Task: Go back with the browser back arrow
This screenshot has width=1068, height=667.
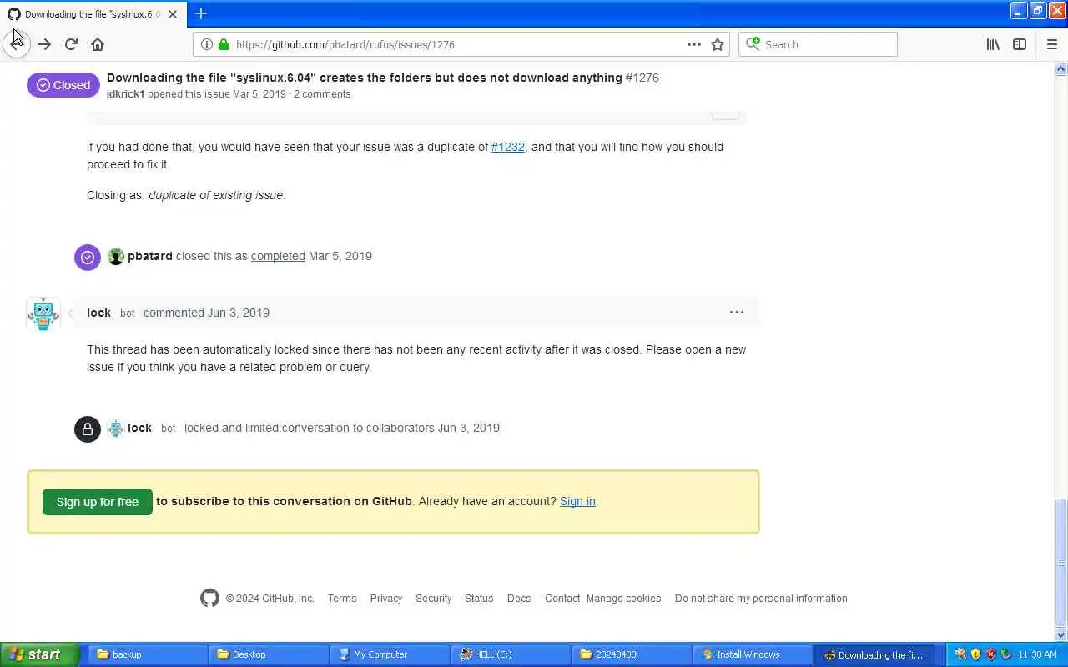Action: (17, 44)
